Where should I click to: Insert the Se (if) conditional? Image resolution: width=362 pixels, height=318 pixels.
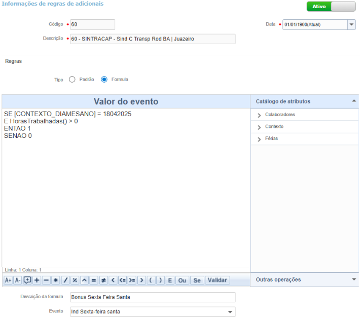click(x=197, y=280)
